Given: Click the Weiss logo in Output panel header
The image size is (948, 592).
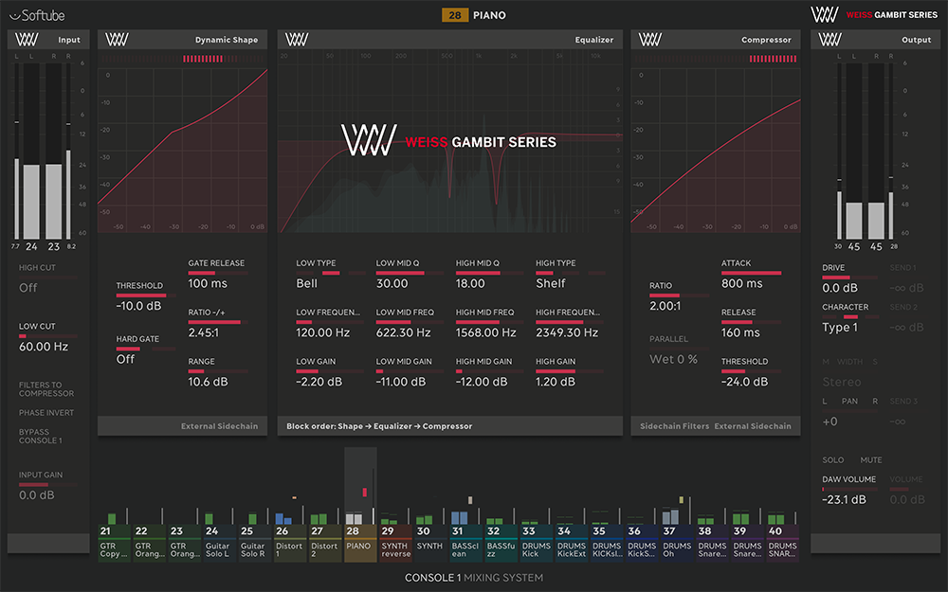Looking at the screenshot, I should [x=829, y=40].
